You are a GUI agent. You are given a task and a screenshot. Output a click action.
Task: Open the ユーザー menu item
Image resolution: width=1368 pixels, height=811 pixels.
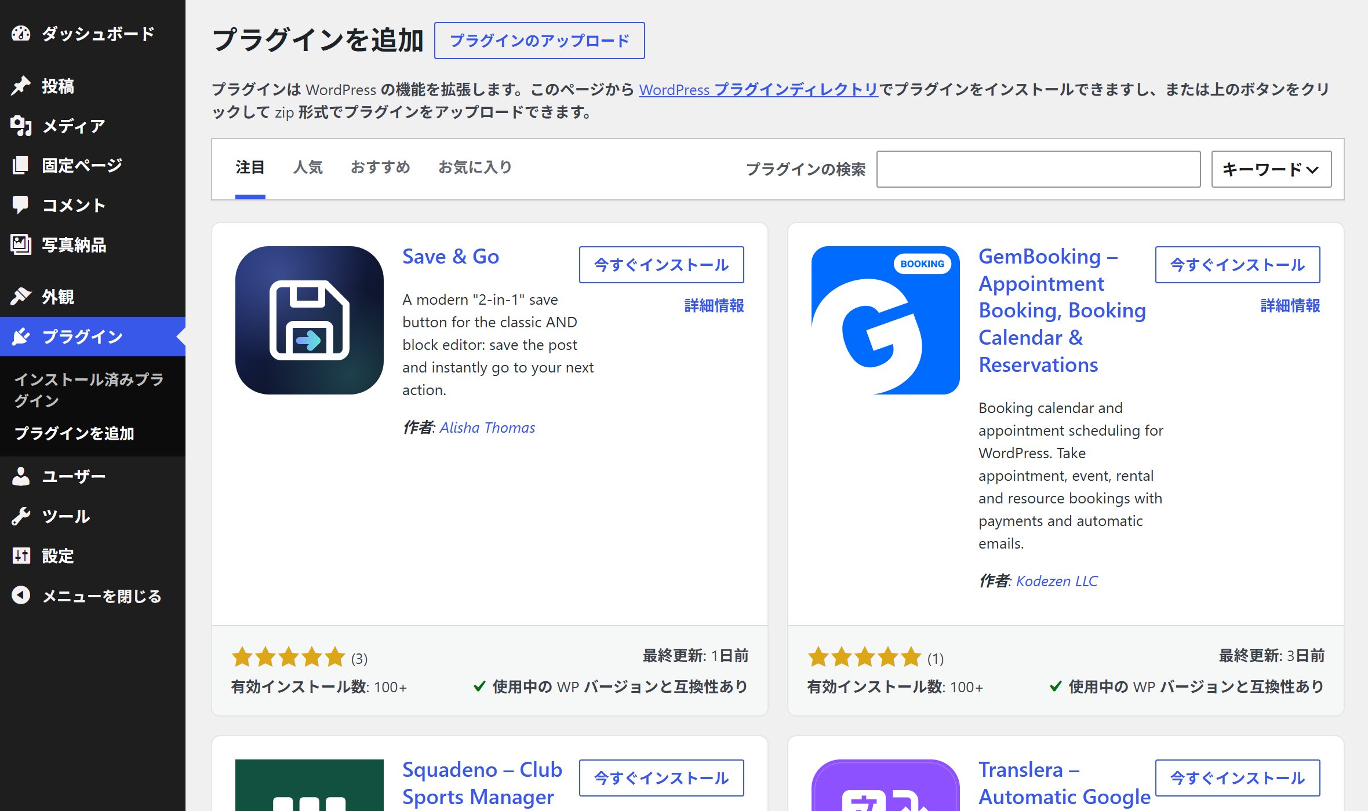point(93,476)
